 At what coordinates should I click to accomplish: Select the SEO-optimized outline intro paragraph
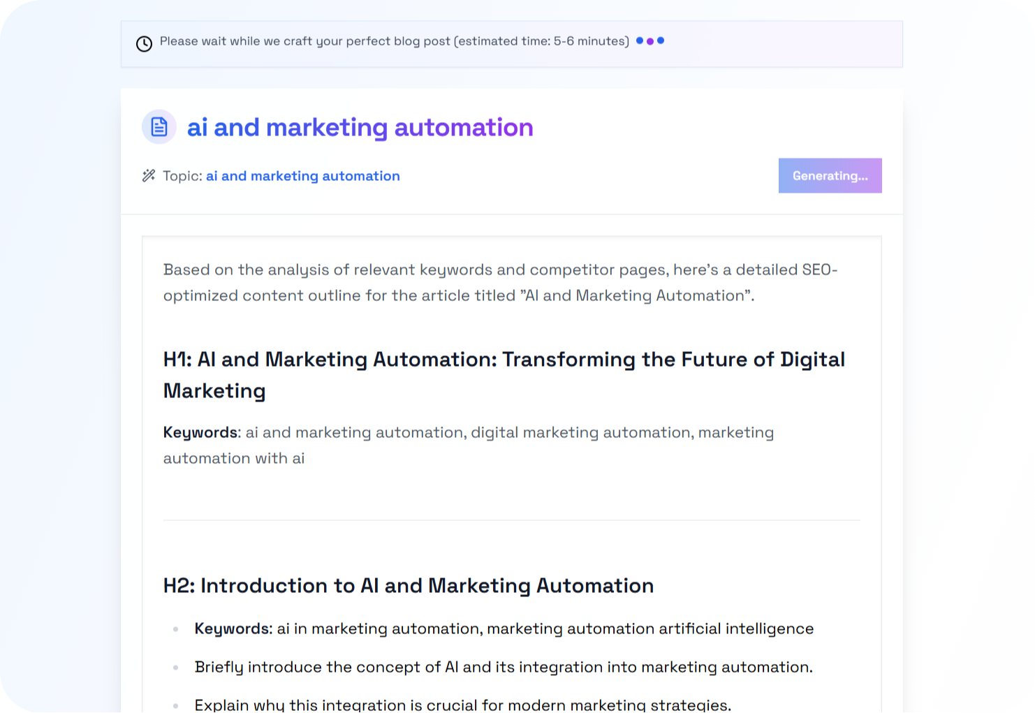500,282
